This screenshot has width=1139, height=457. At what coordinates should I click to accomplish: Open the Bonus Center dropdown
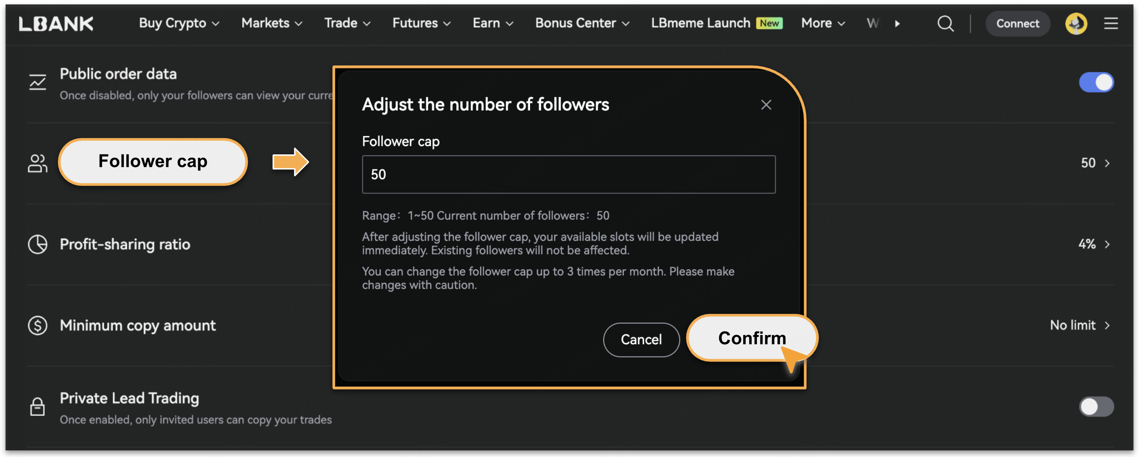coord(582,23)
